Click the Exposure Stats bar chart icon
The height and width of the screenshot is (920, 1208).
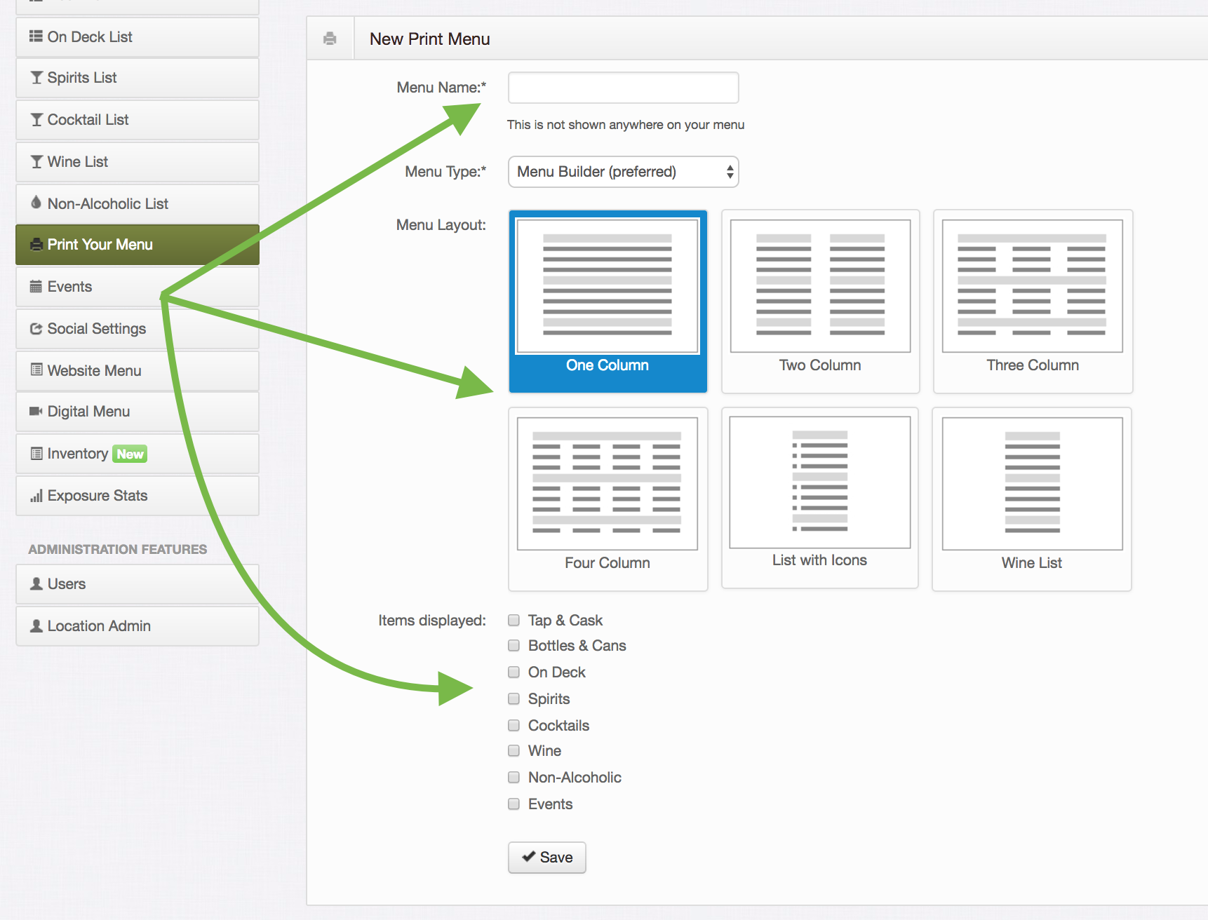(x=36, y=496)
